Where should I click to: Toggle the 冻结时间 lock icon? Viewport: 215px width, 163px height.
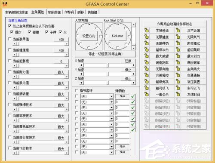click(x=178, y=94)
